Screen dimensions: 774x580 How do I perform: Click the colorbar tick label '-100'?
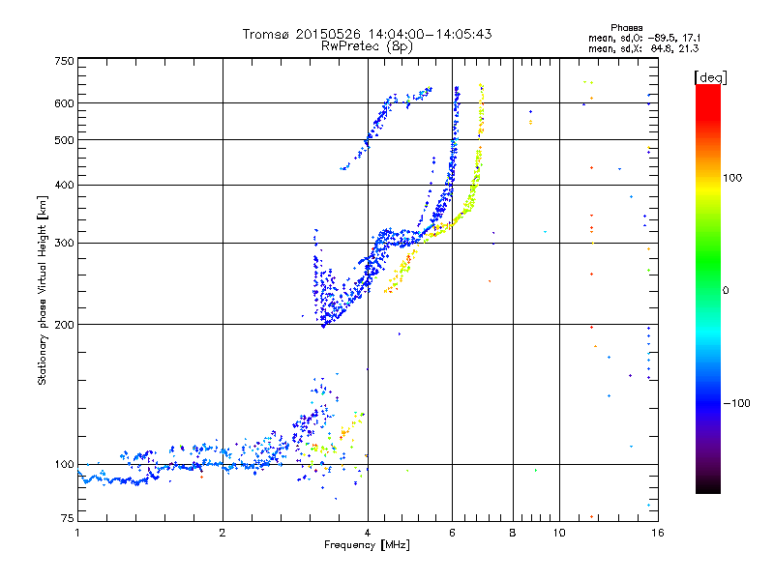736,403
